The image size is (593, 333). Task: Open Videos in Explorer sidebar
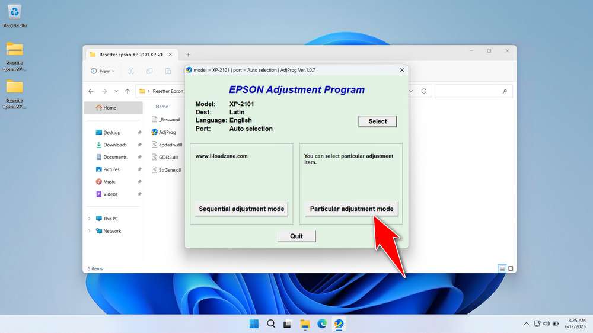click(110, 194)
